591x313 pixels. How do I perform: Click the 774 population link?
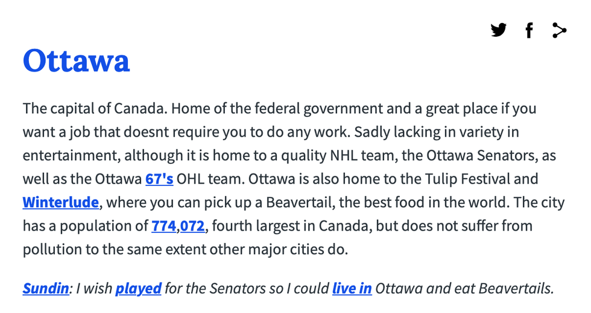tap(163, 226)
